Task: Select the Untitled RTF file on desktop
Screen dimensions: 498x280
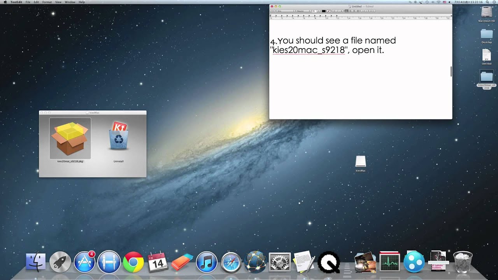Action: (x=486, y=55)
